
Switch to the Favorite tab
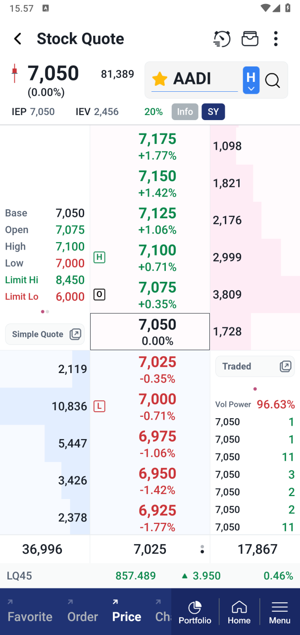30,616
